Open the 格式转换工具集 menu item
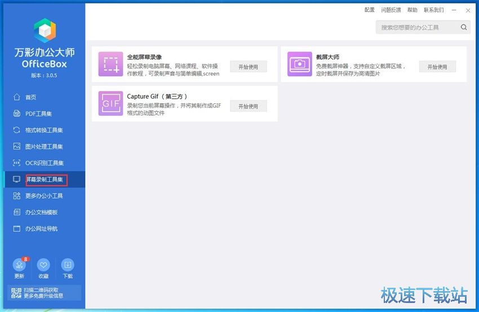479x312 pixels. click(45, 130)
